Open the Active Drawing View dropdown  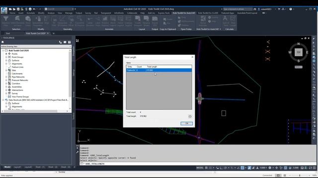coord(36,46)
